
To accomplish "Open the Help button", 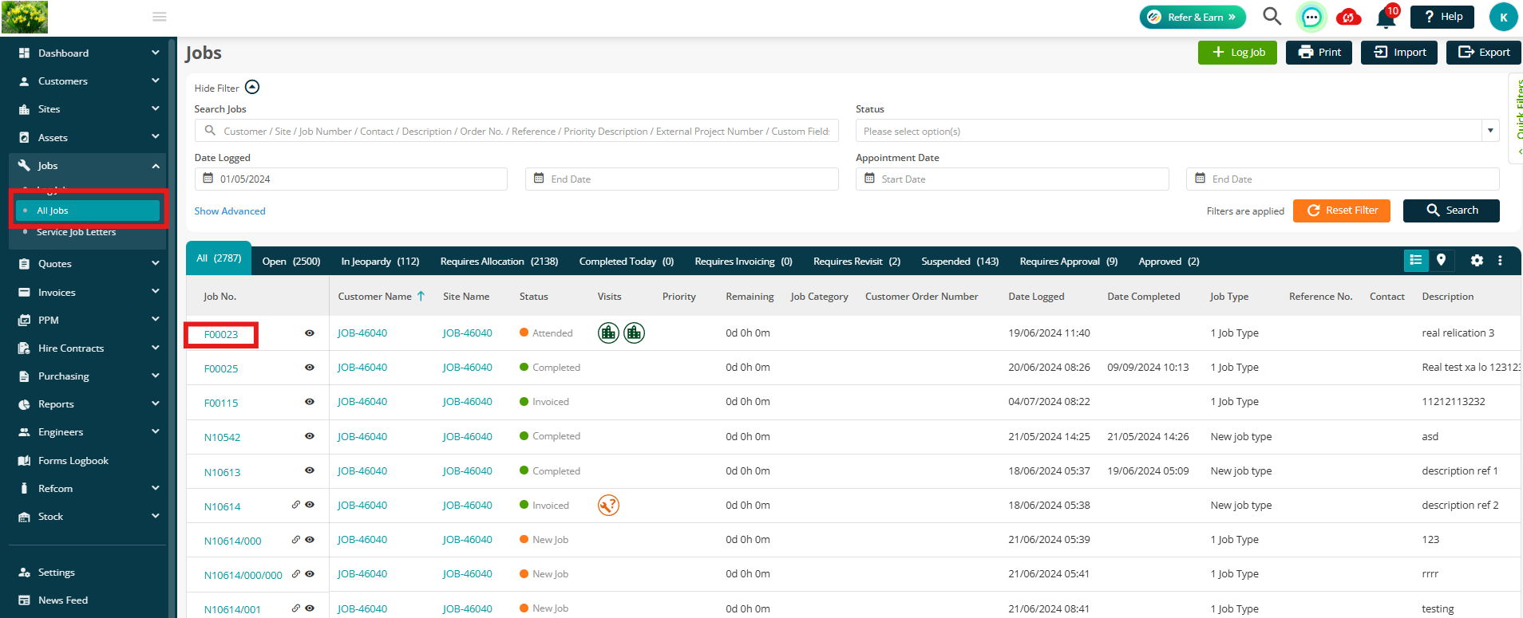I will 1442,17.
